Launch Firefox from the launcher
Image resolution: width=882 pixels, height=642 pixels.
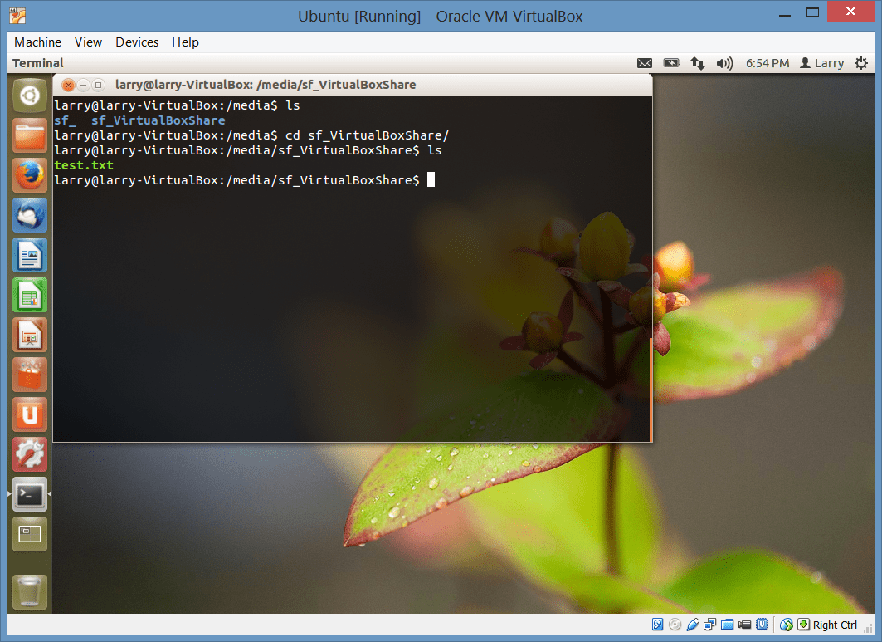[x=30, y=175]
